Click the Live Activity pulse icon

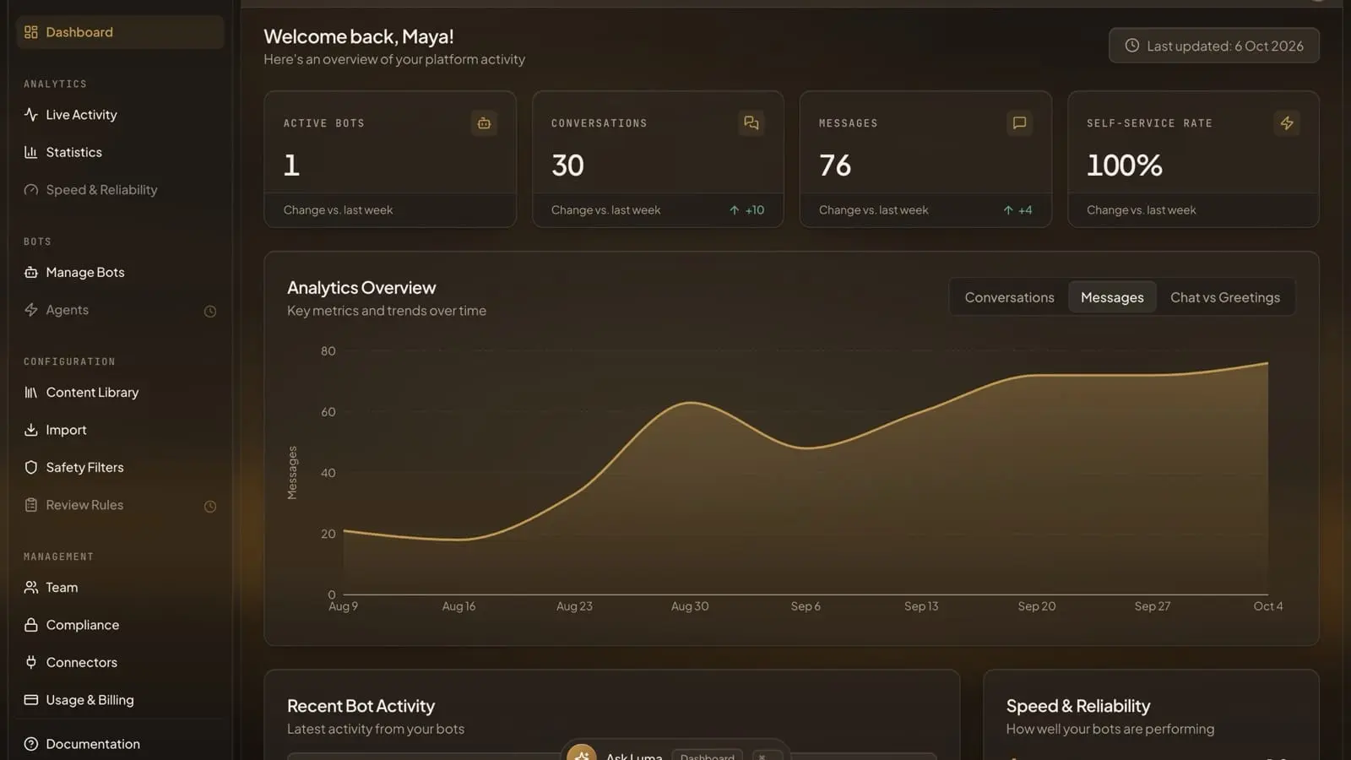click(x=31, y=115)
